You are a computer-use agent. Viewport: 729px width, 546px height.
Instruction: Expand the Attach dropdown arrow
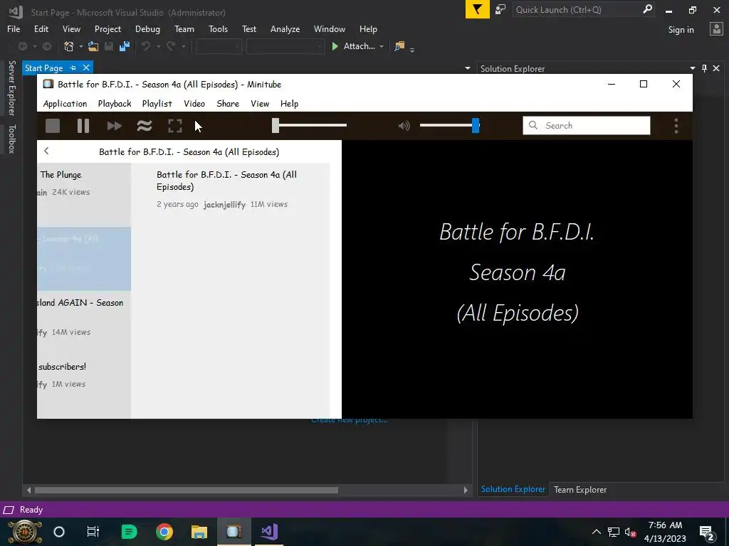tap(382, 46)
